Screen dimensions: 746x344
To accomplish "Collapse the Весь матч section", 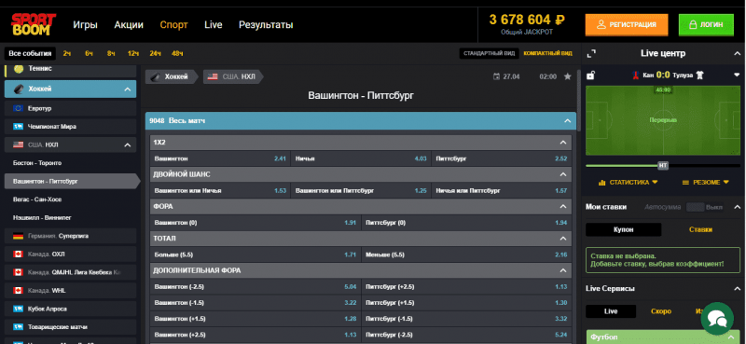I will [567, 121].
